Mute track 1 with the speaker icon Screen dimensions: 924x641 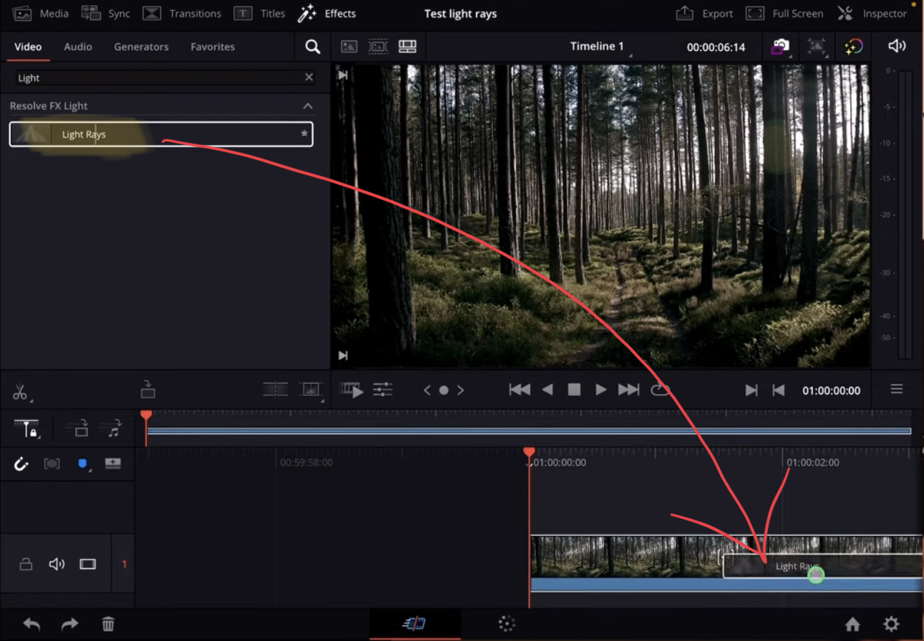[56, 563]
